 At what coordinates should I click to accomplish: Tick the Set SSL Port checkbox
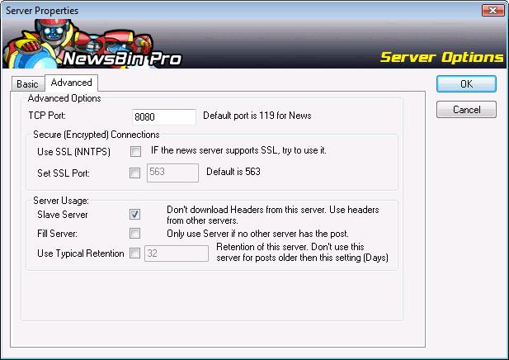coord(135,173)
